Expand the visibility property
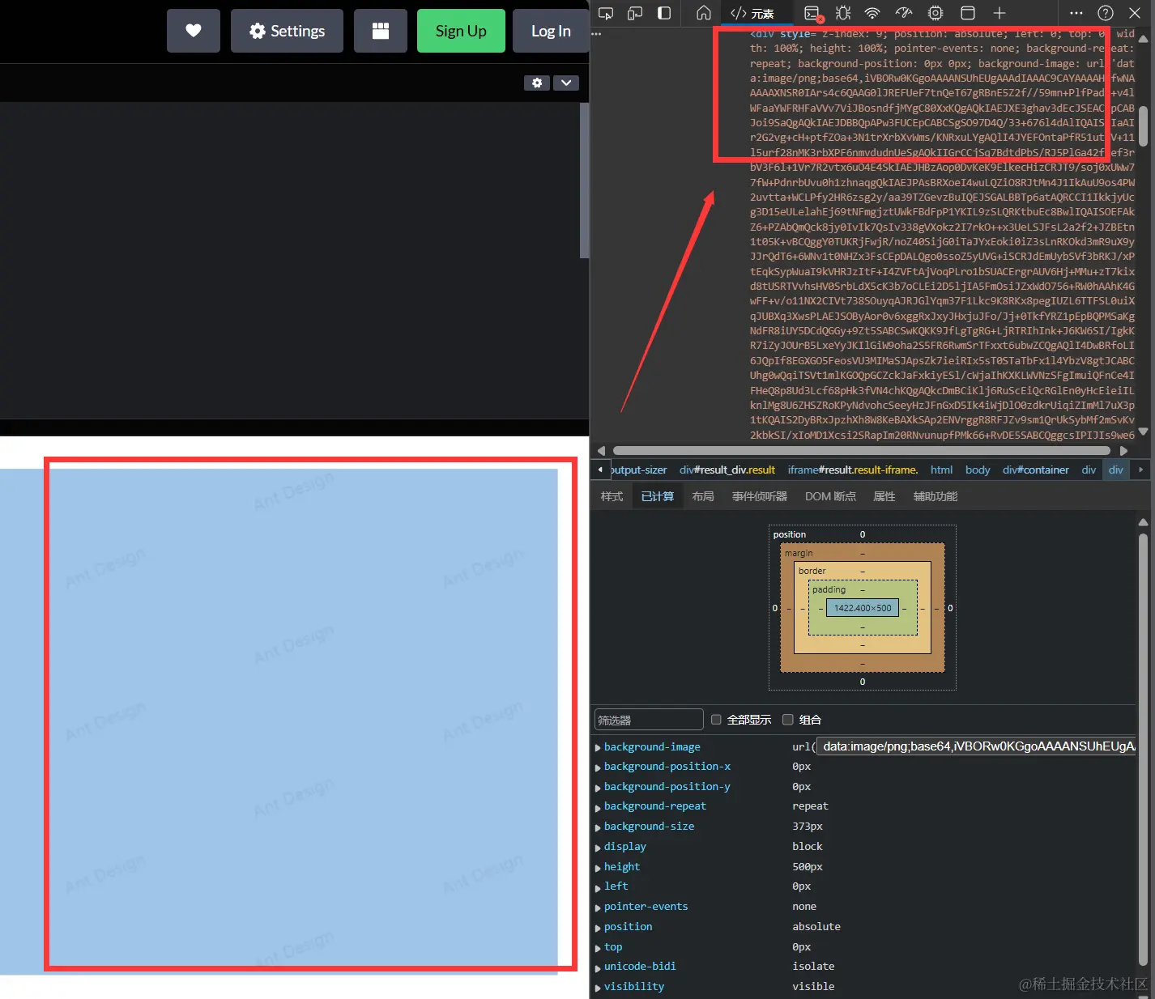1155x999 pixels. (598, 988)
